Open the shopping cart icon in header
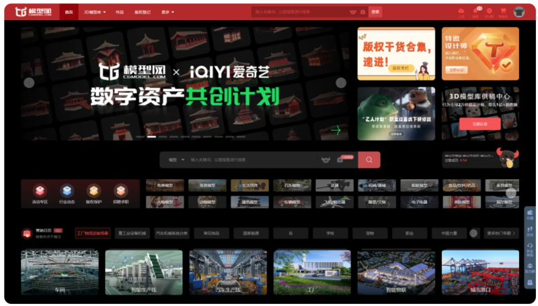Viewport: 538px width, 306px height. point(503,12)
